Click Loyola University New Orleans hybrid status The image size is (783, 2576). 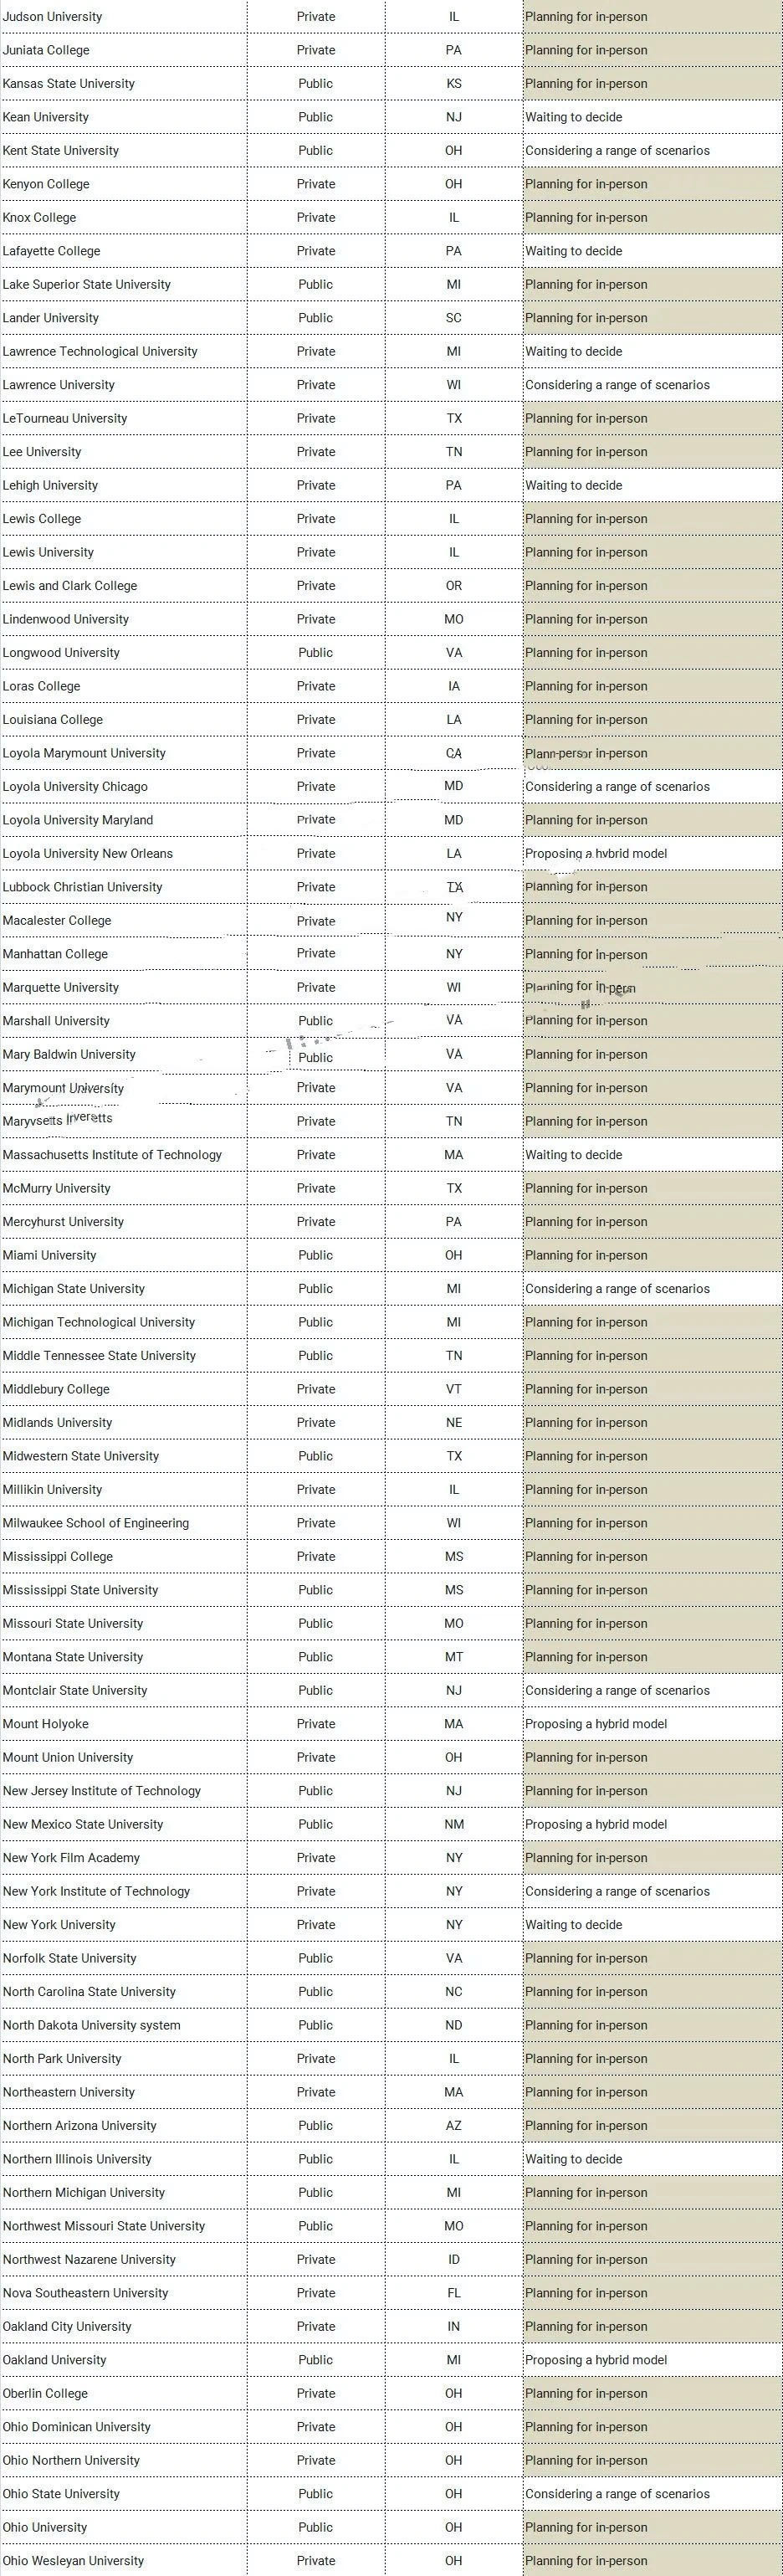[x=595, y=854]
